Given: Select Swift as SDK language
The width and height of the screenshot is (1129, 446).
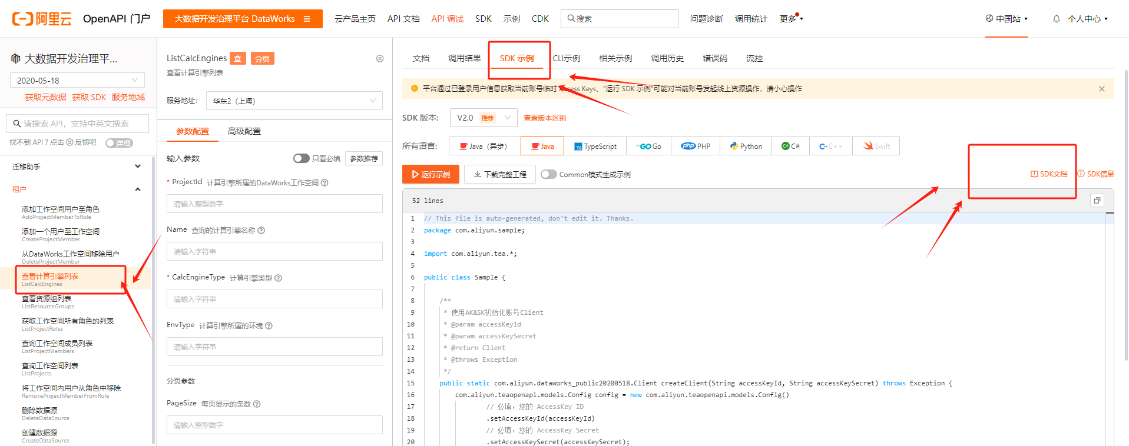Looking at the screenshot, I should [x=876, y=146].
